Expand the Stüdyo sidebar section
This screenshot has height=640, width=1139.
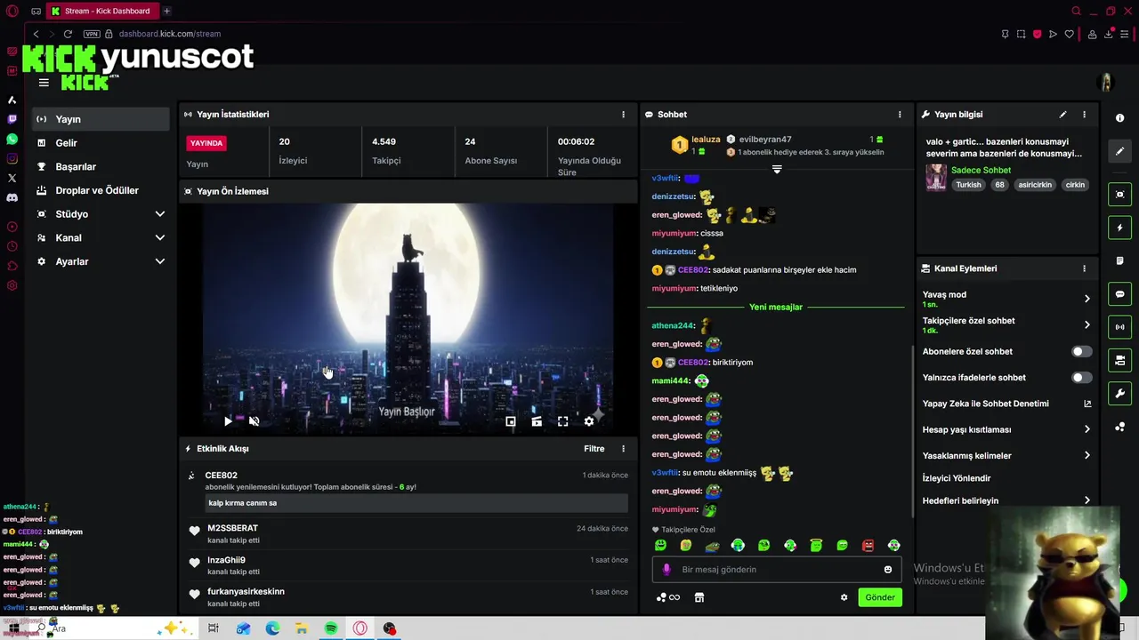point(160,214)
